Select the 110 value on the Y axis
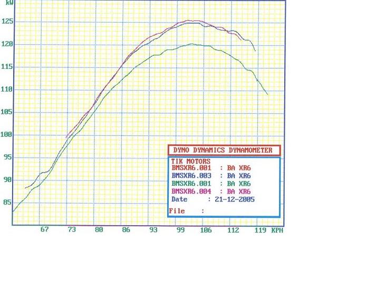The image size is (375, 282). [x=6, y=89]
